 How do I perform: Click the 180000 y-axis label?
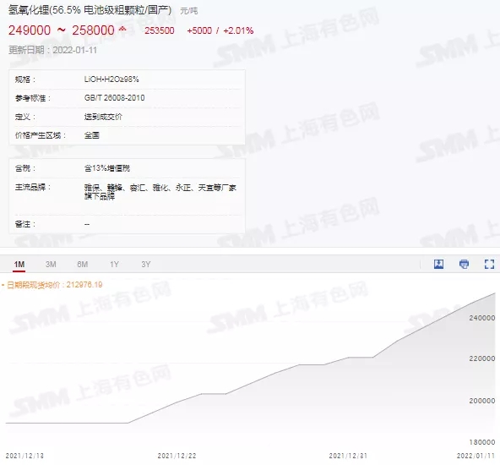[x=481, y=442]
